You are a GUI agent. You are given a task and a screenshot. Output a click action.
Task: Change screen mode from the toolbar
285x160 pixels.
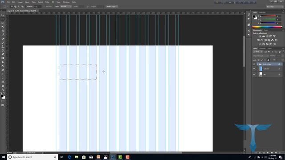(x=3, y=105)
